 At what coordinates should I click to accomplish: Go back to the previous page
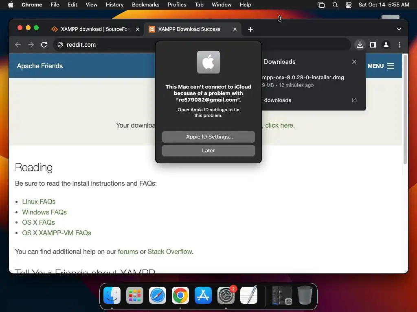[18, 45]
